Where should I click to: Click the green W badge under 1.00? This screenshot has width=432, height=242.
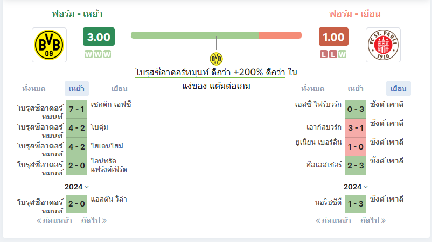coord(342,54)
